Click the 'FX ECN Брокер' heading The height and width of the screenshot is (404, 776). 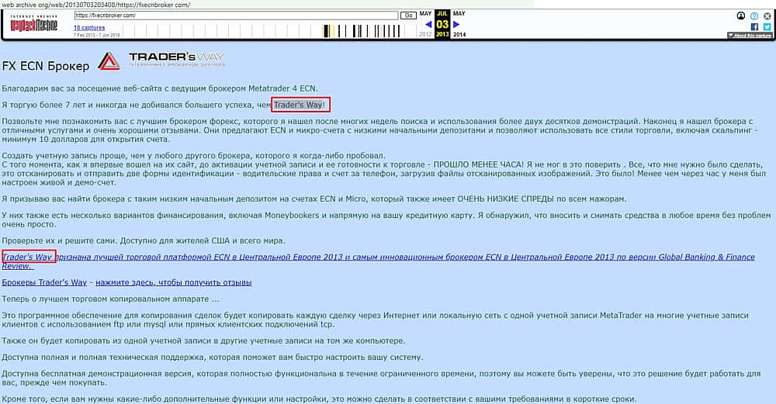click(x=46, y=66)
